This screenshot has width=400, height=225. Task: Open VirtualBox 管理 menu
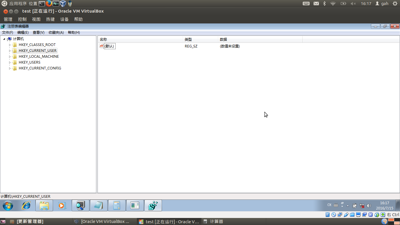(x=8, y=19)
